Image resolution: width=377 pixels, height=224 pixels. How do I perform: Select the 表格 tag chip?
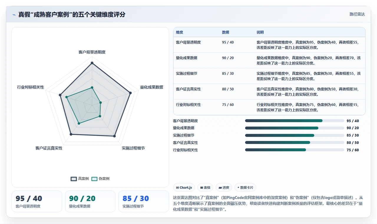click(x=205, y=188)
